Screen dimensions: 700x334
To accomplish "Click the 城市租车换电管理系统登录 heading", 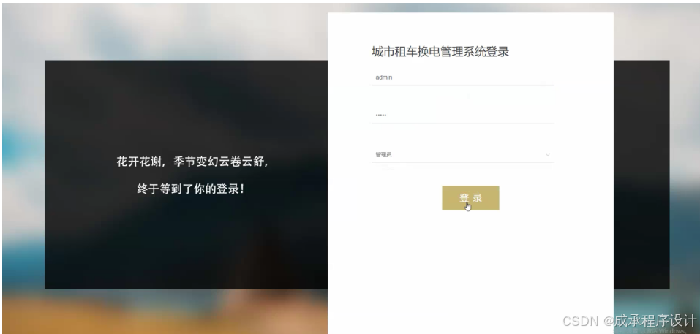I will click(x=440, y=52).
